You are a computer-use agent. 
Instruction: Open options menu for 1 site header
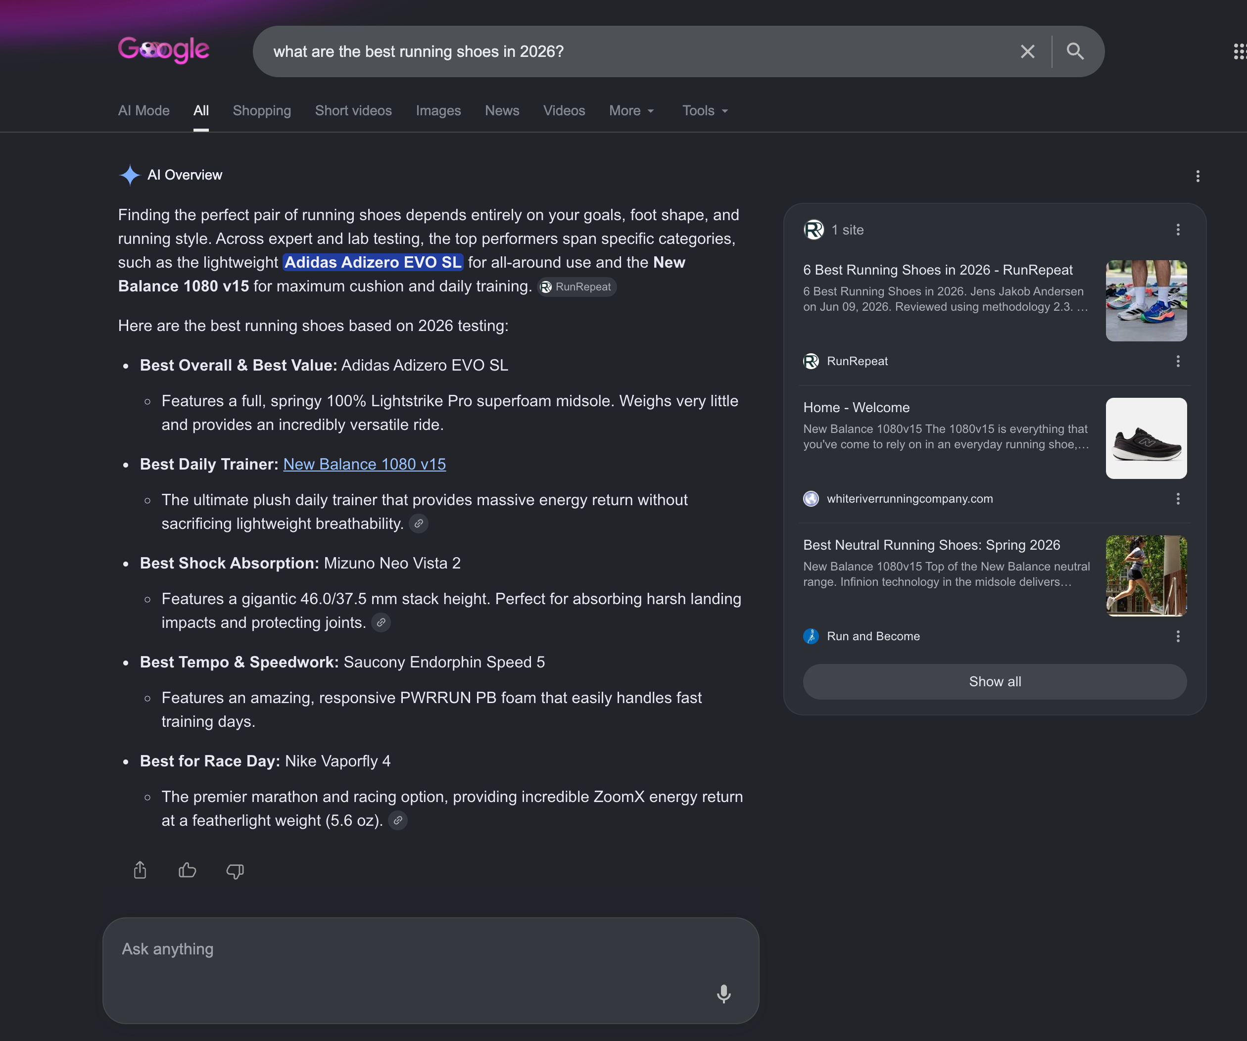pos(1178,230)
